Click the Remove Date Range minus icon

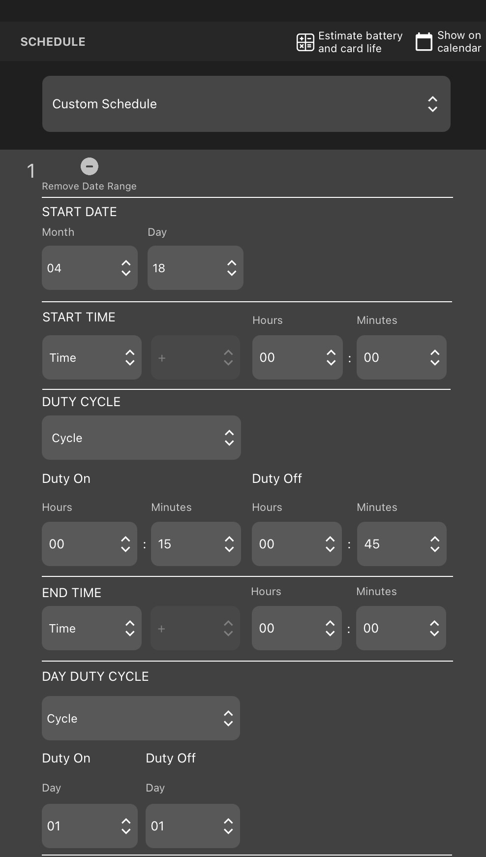(90, 166)
